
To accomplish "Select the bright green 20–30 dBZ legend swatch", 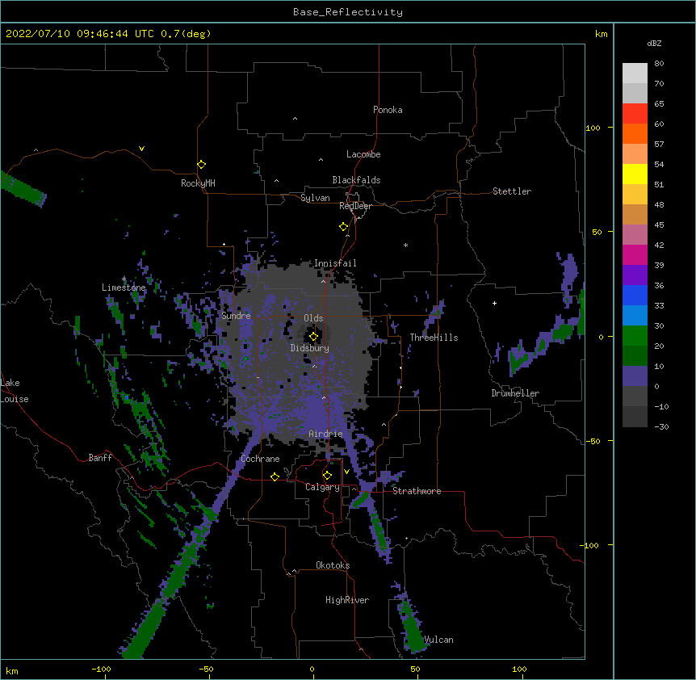I will coord(635,336).
